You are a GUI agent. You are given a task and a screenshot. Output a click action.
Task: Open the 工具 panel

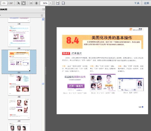(137, 3)
